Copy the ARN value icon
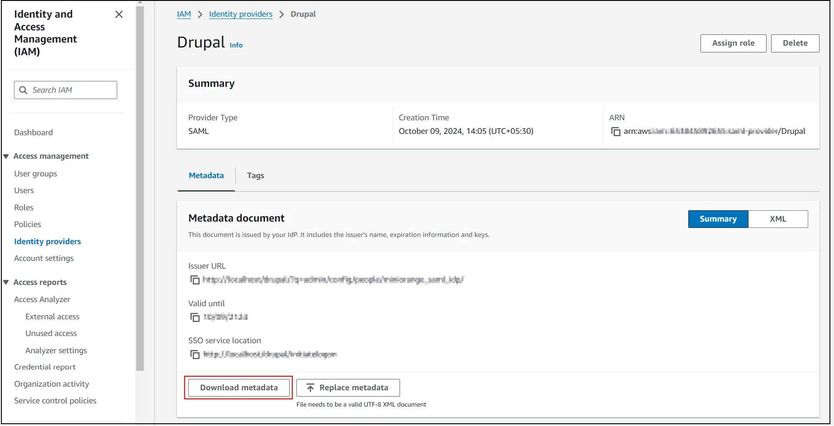834x426 pixels. pyautogui.click(x=616, y=132)
